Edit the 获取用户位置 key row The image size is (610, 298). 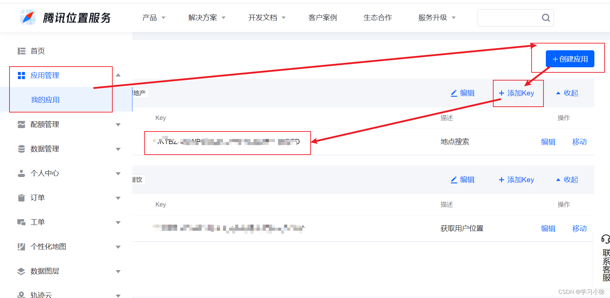pyautogui.click(x=548, y=229)
